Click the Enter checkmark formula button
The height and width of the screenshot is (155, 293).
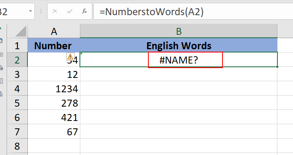70,11
